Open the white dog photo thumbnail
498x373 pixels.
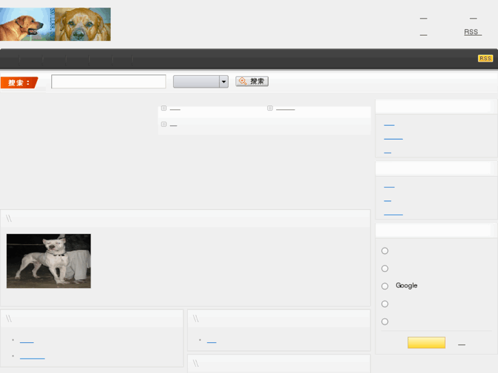tap(49, 261)
